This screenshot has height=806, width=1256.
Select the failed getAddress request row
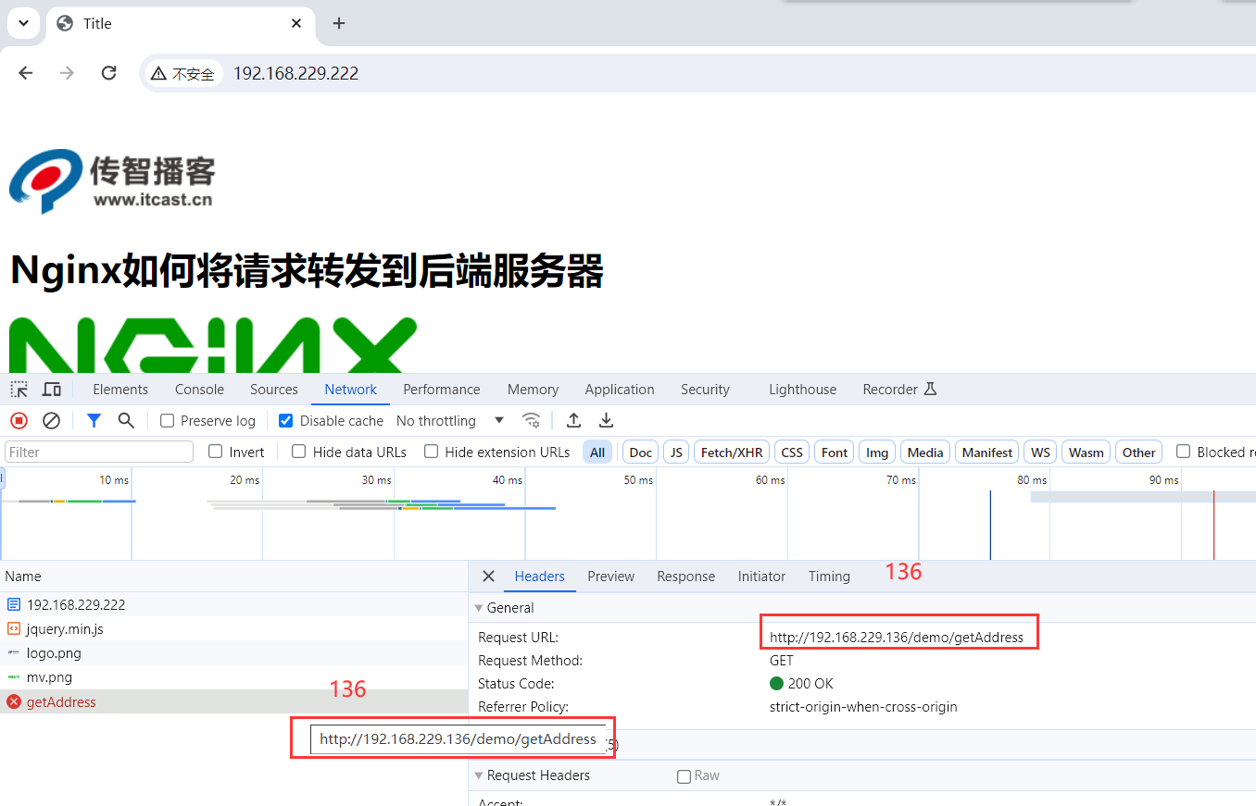[x=233, y=701]
